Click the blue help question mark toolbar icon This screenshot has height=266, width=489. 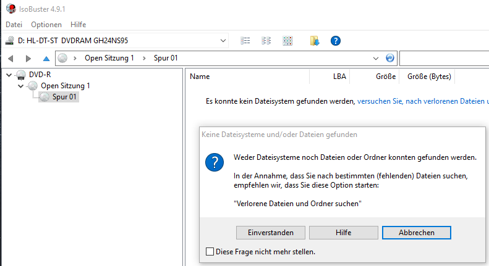[x=335, y=41]
